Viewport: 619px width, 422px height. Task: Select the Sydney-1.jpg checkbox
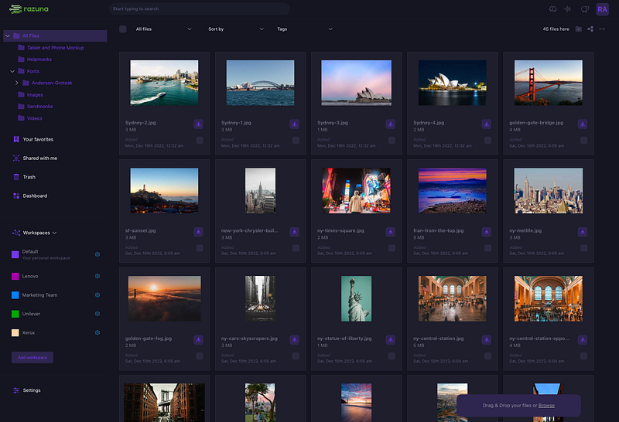296,141
